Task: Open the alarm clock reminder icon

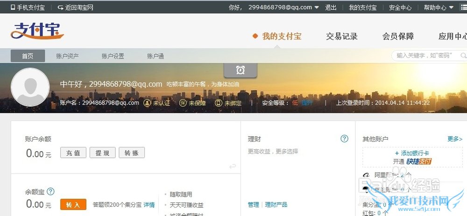Action: click(241, 70)
